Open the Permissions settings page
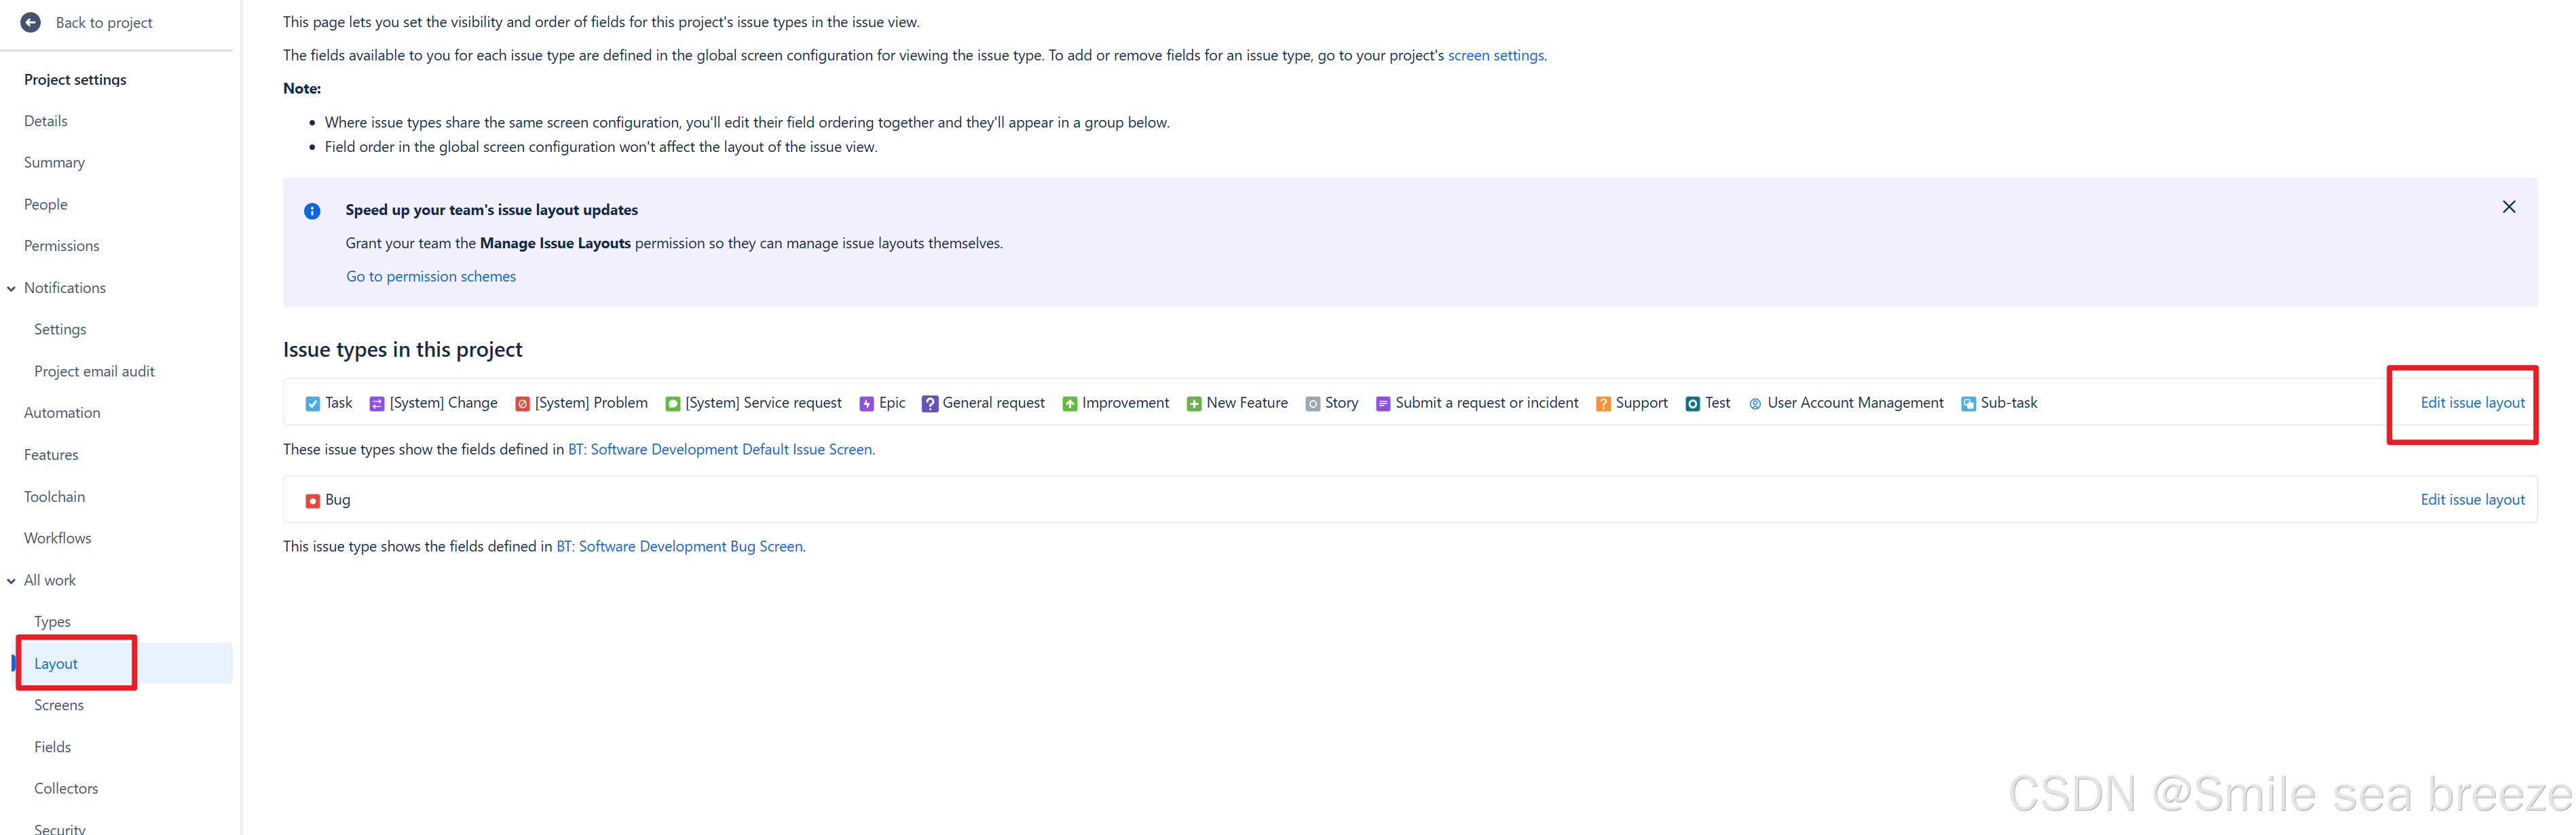Viewport: 2576px width, 835px height. tap(61, 245)
